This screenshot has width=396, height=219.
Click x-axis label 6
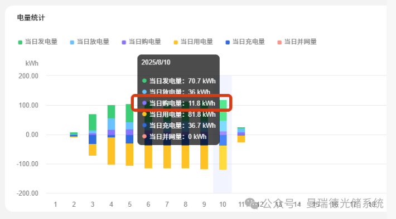click(x=148, y=205)
